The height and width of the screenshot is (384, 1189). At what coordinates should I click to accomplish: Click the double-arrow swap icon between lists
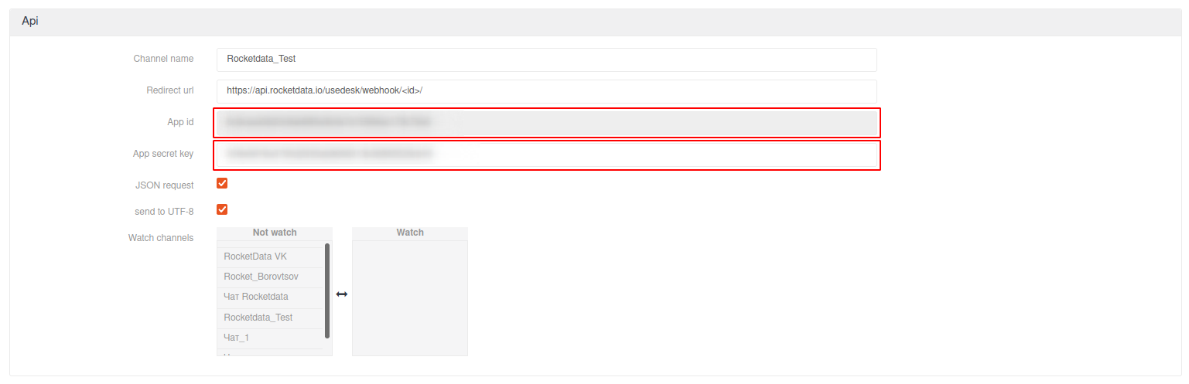click(x=342, y=294)
